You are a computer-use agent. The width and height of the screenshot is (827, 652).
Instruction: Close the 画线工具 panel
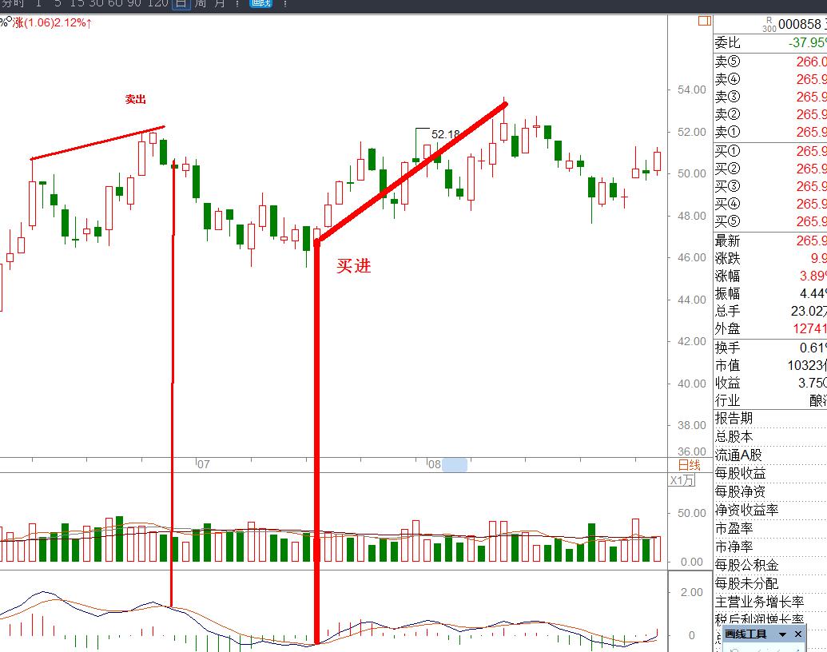click(x=798, y=634)
